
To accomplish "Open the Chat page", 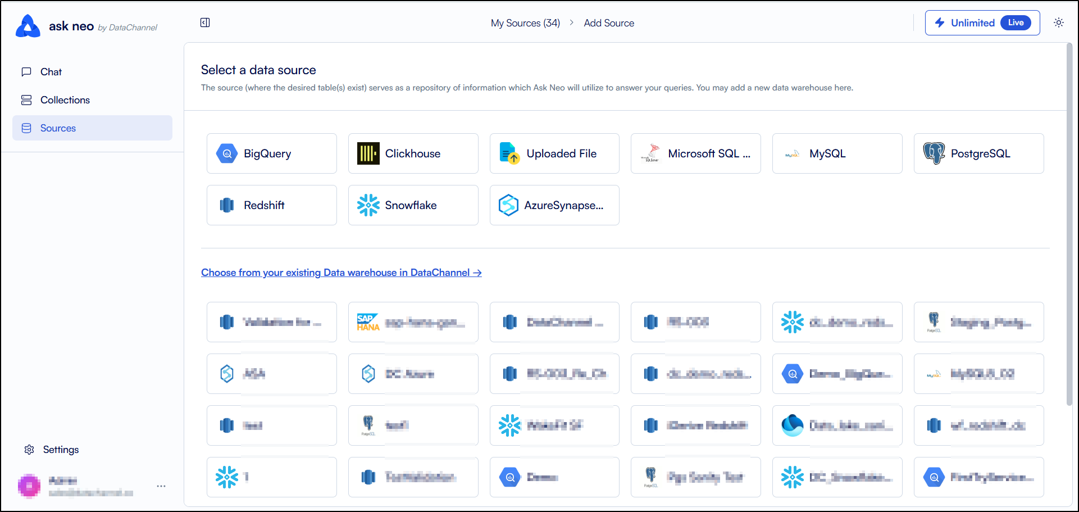I will [x=92, y=72].
